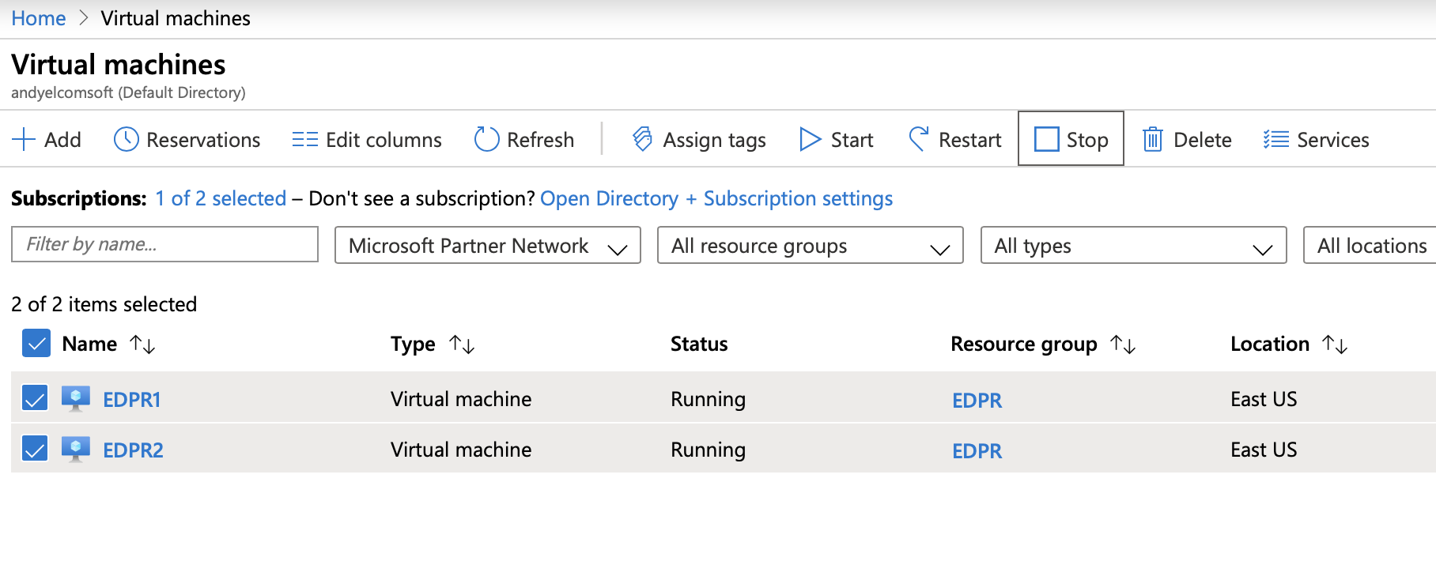
Task: Click East US in EDPR2 row
Action: (1264, 450)
